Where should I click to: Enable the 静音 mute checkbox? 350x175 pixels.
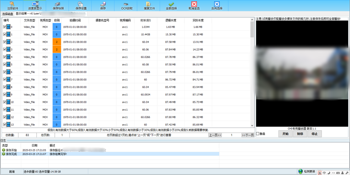pyautogui.click(x=258, y=134)
